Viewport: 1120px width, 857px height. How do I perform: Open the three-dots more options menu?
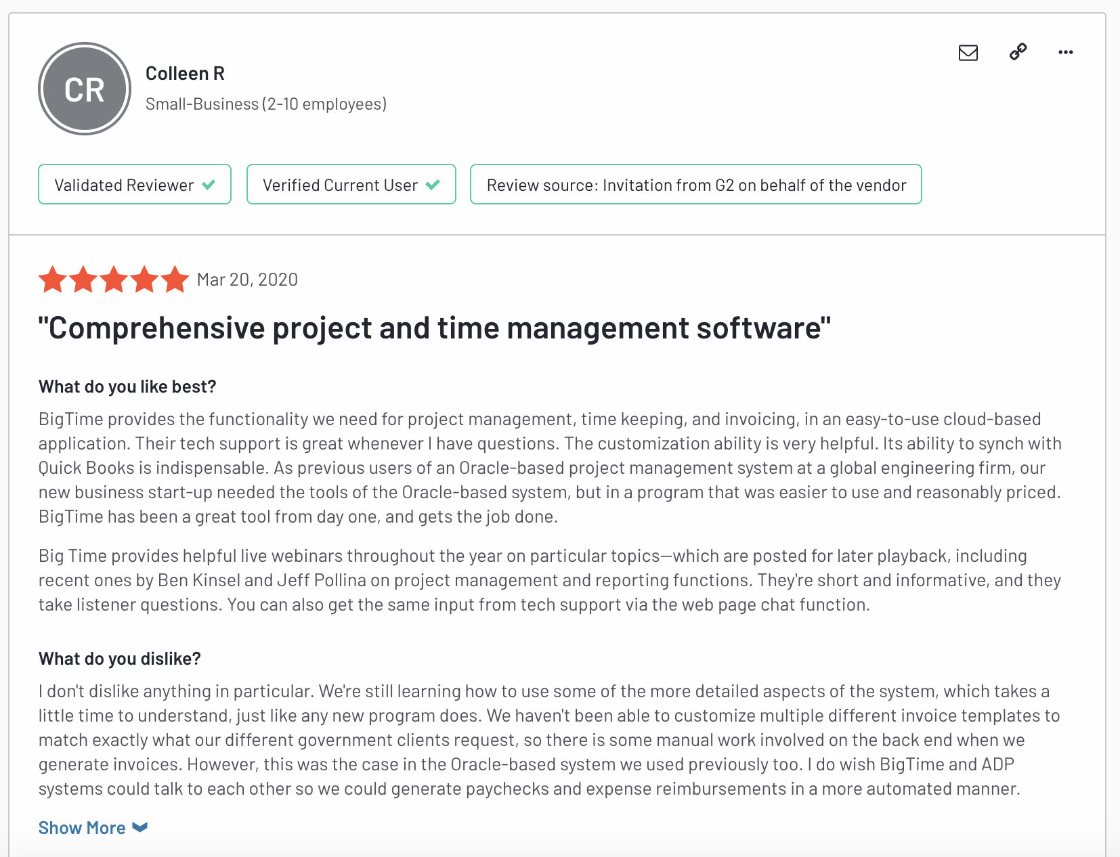point(1066,52)
